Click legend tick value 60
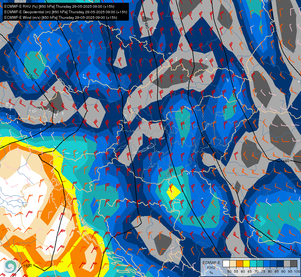 click(x=243, y=271)
